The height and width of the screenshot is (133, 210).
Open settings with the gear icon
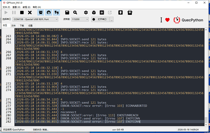point(86,12)
